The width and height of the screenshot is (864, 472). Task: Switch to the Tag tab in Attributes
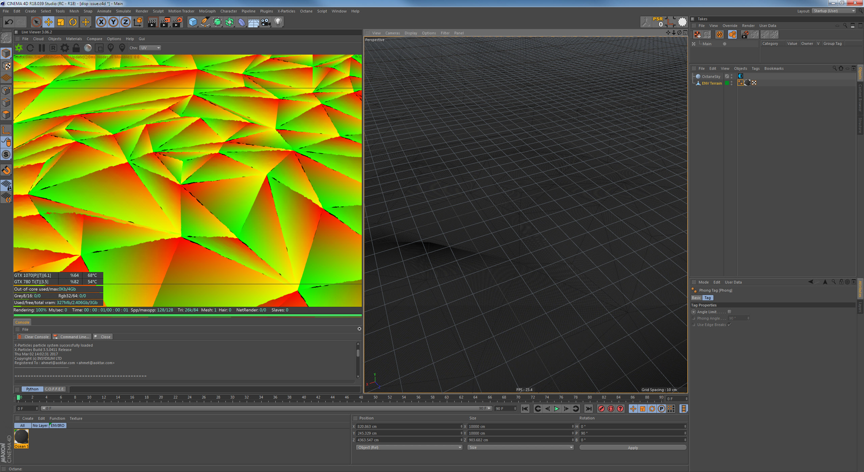[x=707, y=298]
